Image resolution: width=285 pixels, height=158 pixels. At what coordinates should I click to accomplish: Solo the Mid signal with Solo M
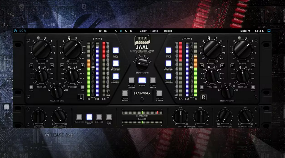point(245,31)
